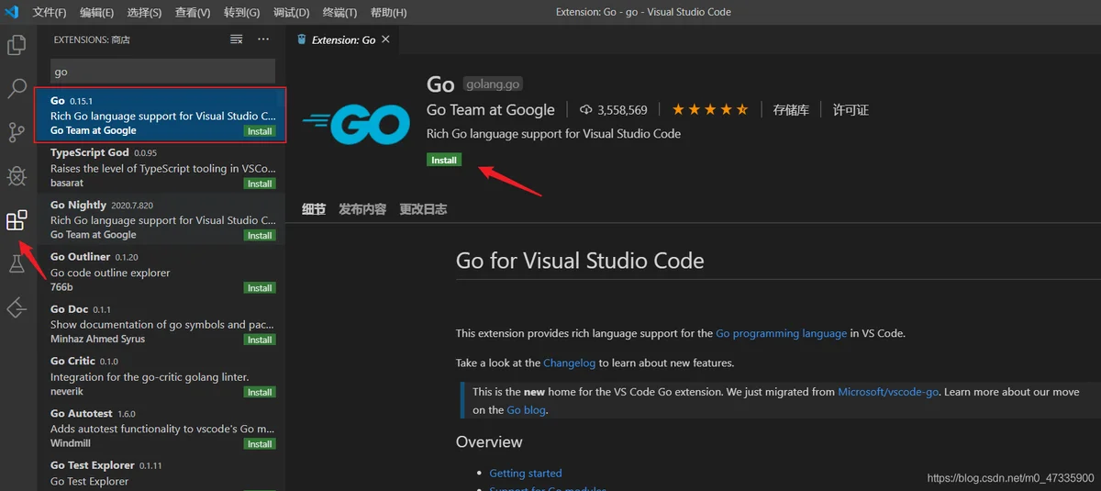Select Go Outliner extension row
This screenshot has height=491, width=1101.
point(161,273)
